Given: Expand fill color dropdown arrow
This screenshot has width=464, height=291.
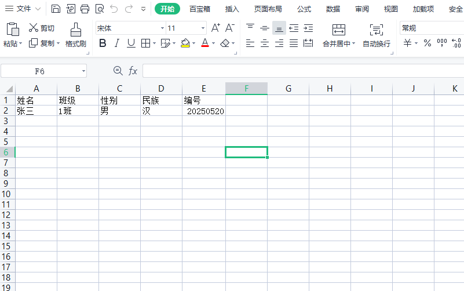Looking at the screenshot, I should (193, 43).
